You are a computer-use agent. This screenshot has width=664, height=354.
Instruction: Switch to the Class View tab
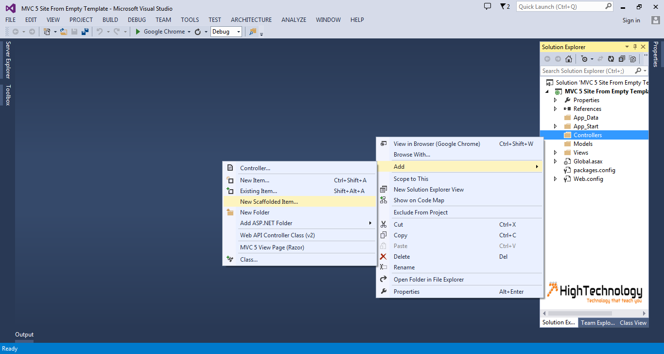[633, 322]
